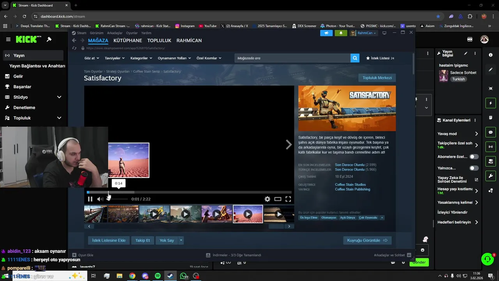
Task: Open Steam notifications bell
Action: coord(341,33)
